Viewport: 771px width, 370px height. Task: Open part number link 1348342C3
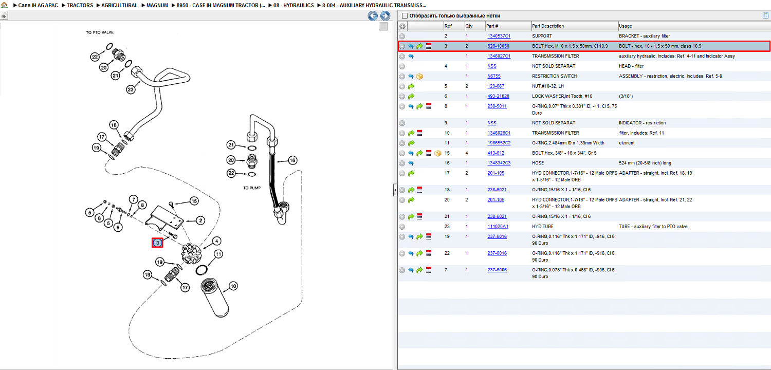click(x=499, y=163)
